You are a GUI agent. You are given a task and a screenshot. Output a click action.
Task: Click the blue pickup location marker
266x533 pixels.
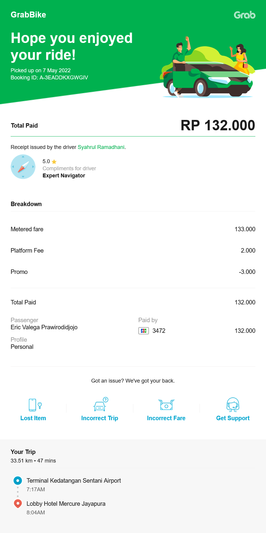point(18,481)
